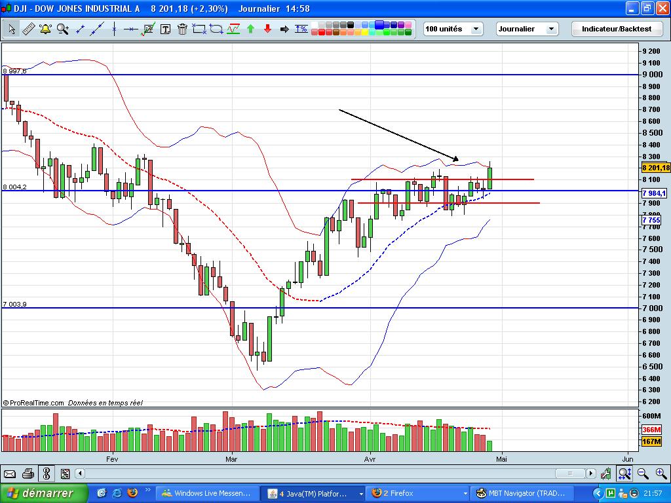The width and height of the screenshot is (671, 503).
Task: Open the Firefox quick launch icon
Action: [x=132, y=493]
